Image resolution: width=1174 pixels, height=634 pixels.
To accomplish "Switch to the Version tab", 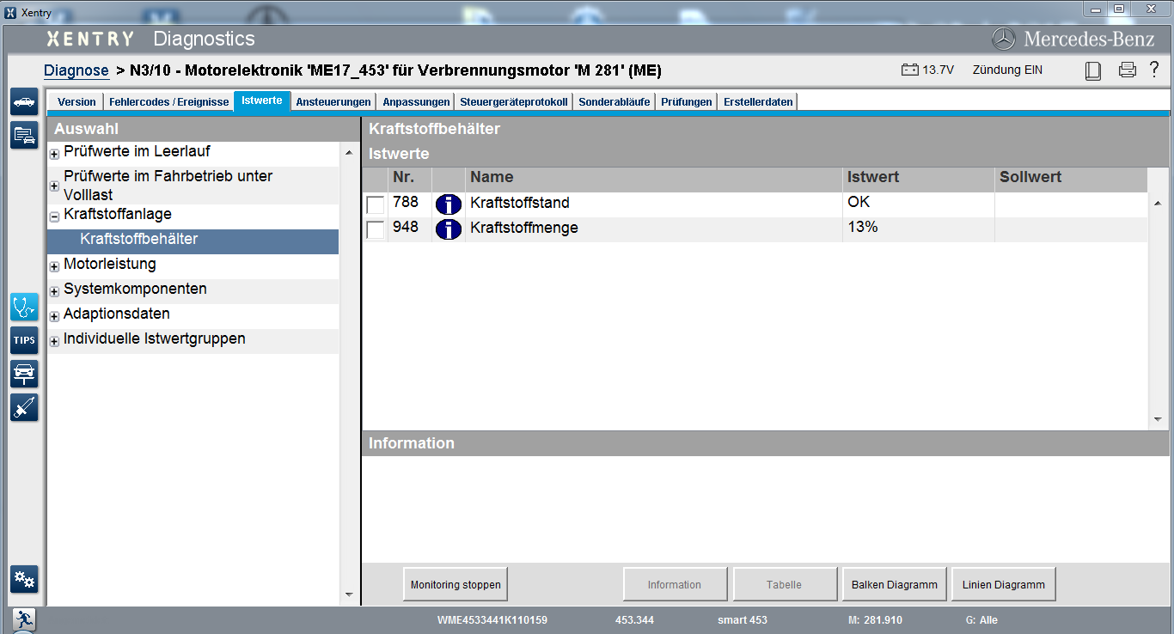I will point(76,101).
